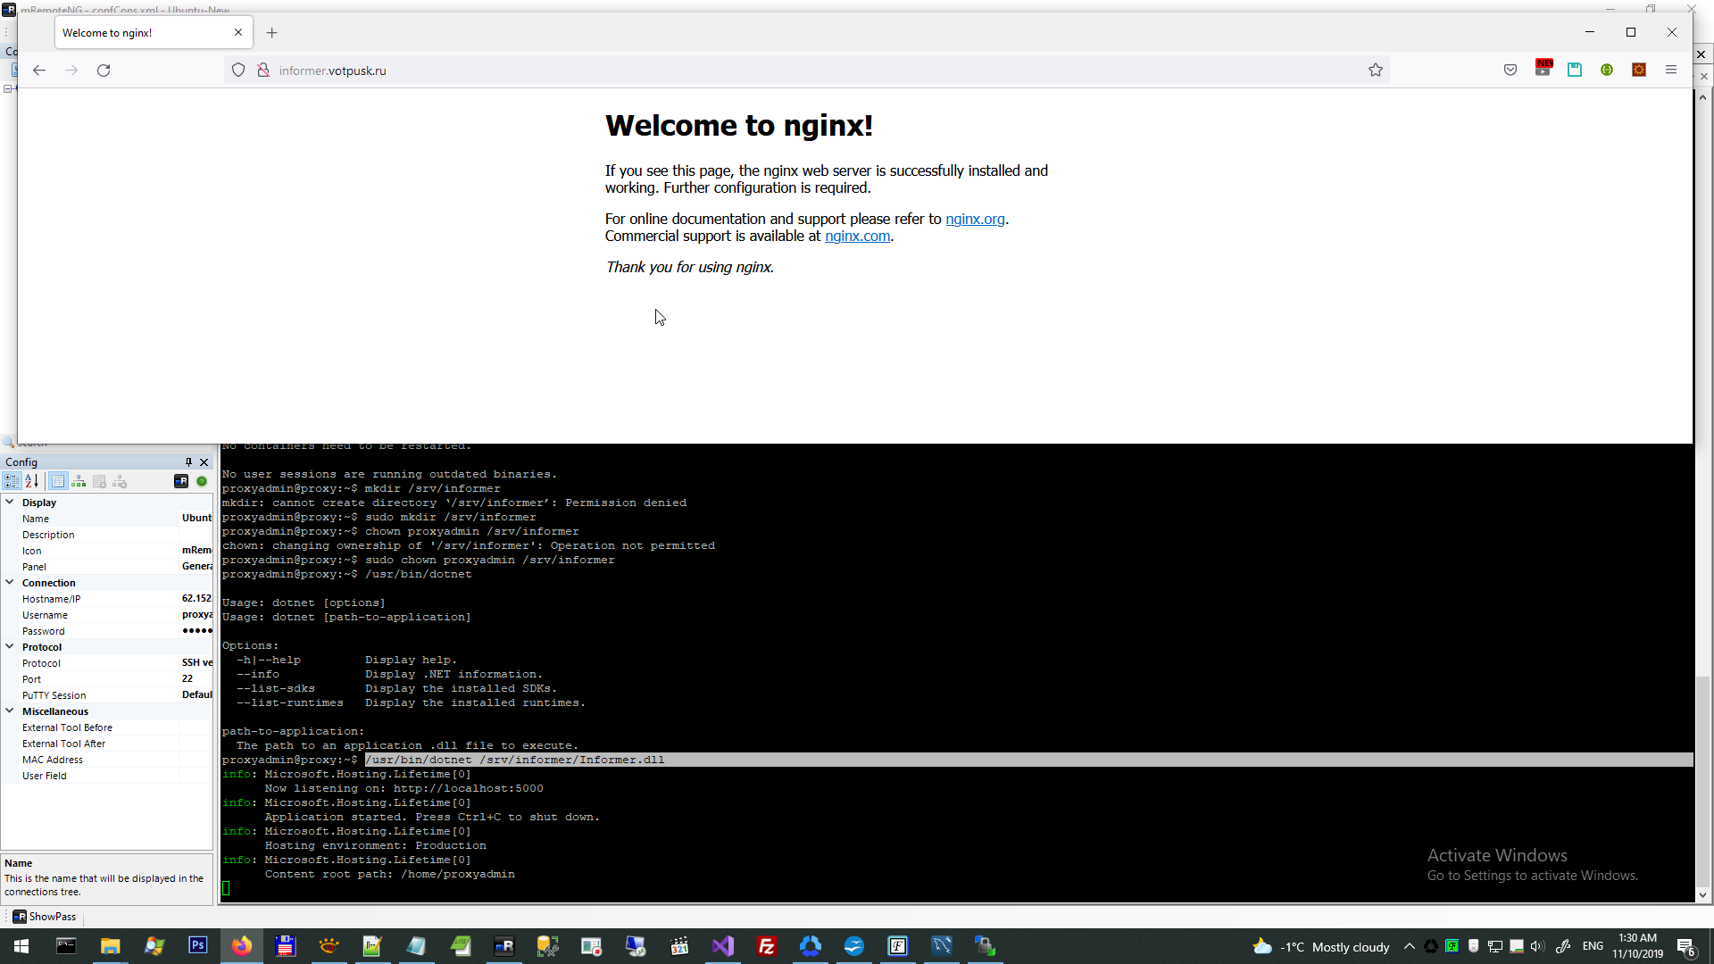Screen dimensions: 1714x964
Task: Collapse the Miscellaneous property group
Action: pyautogui.click(x=10, y=711)
